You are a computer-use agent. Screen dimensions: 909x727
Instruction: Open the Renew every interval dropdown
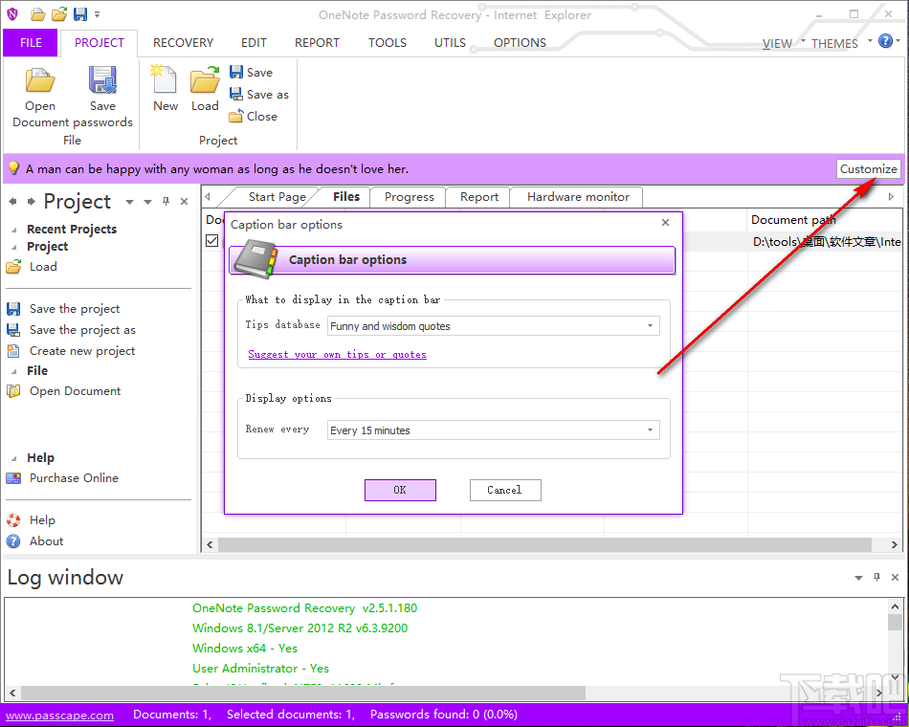[x=652, y=430]
